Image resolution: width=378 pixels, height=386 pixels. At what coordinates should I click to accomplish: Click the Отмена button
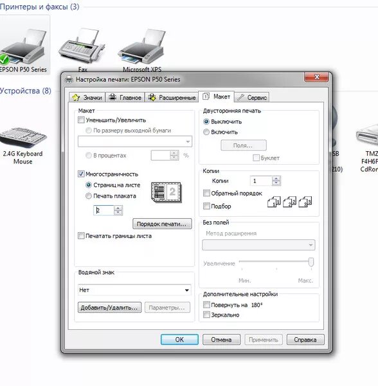click(221, 340)
